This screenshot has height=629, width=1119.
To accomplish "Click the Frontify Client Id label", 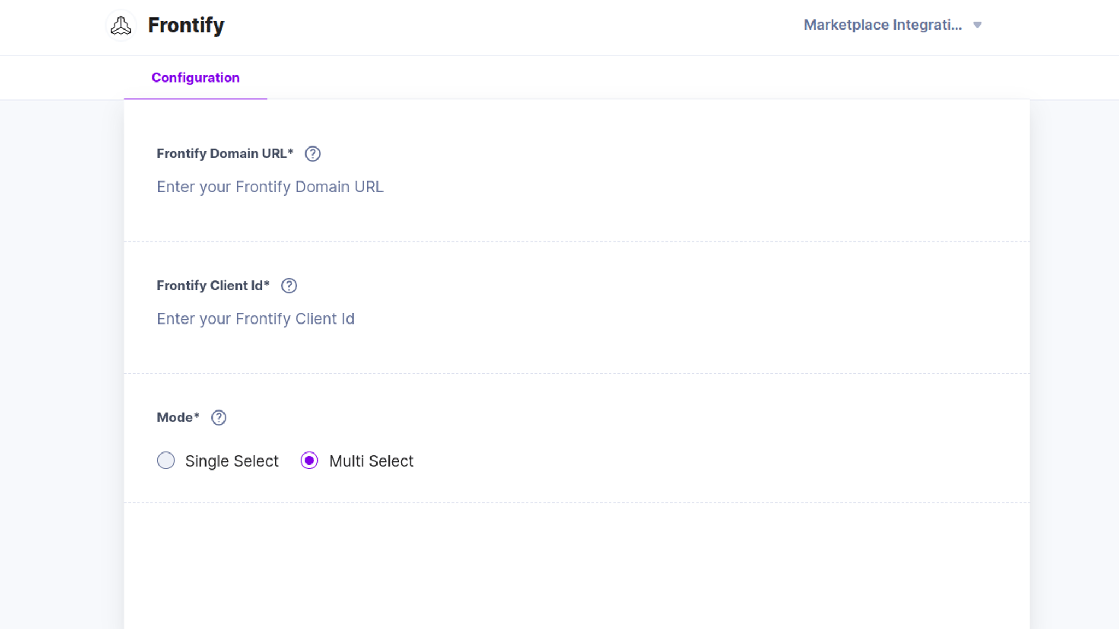I will [x=213, y=285].
